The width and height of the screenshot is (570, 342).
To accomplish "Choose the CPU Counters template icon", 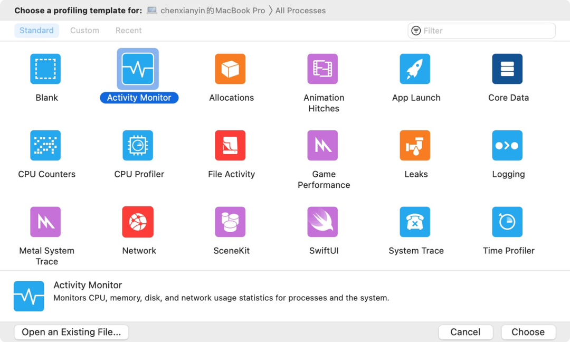I will [45, 145].
